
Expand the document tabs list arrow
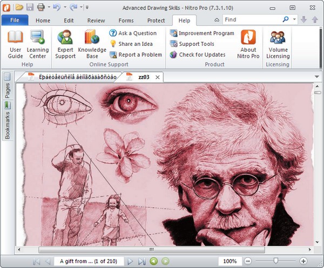coord(316,77)
